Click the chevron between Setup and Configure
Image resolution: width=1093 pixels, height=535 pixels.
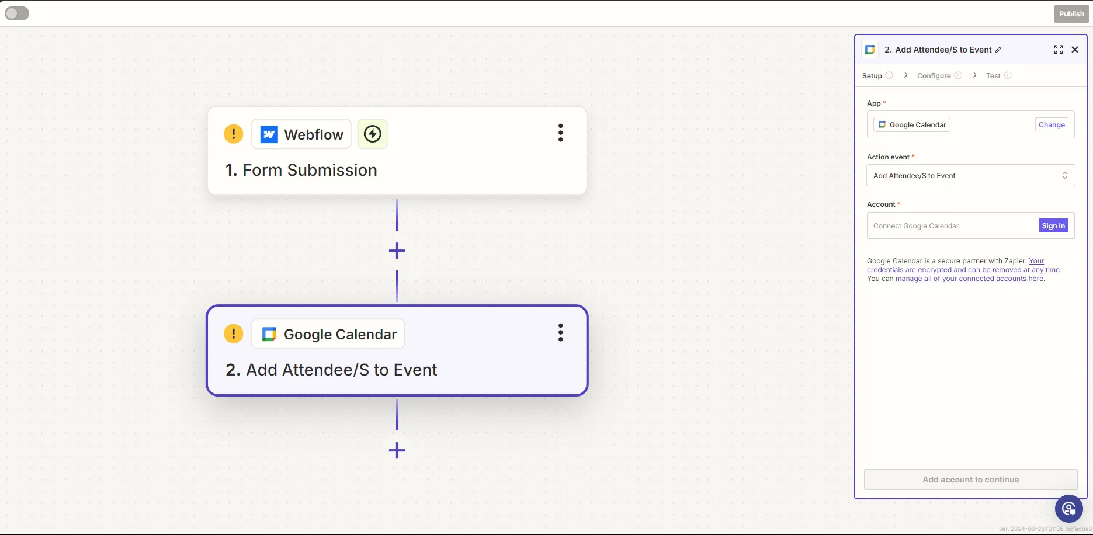906,75
